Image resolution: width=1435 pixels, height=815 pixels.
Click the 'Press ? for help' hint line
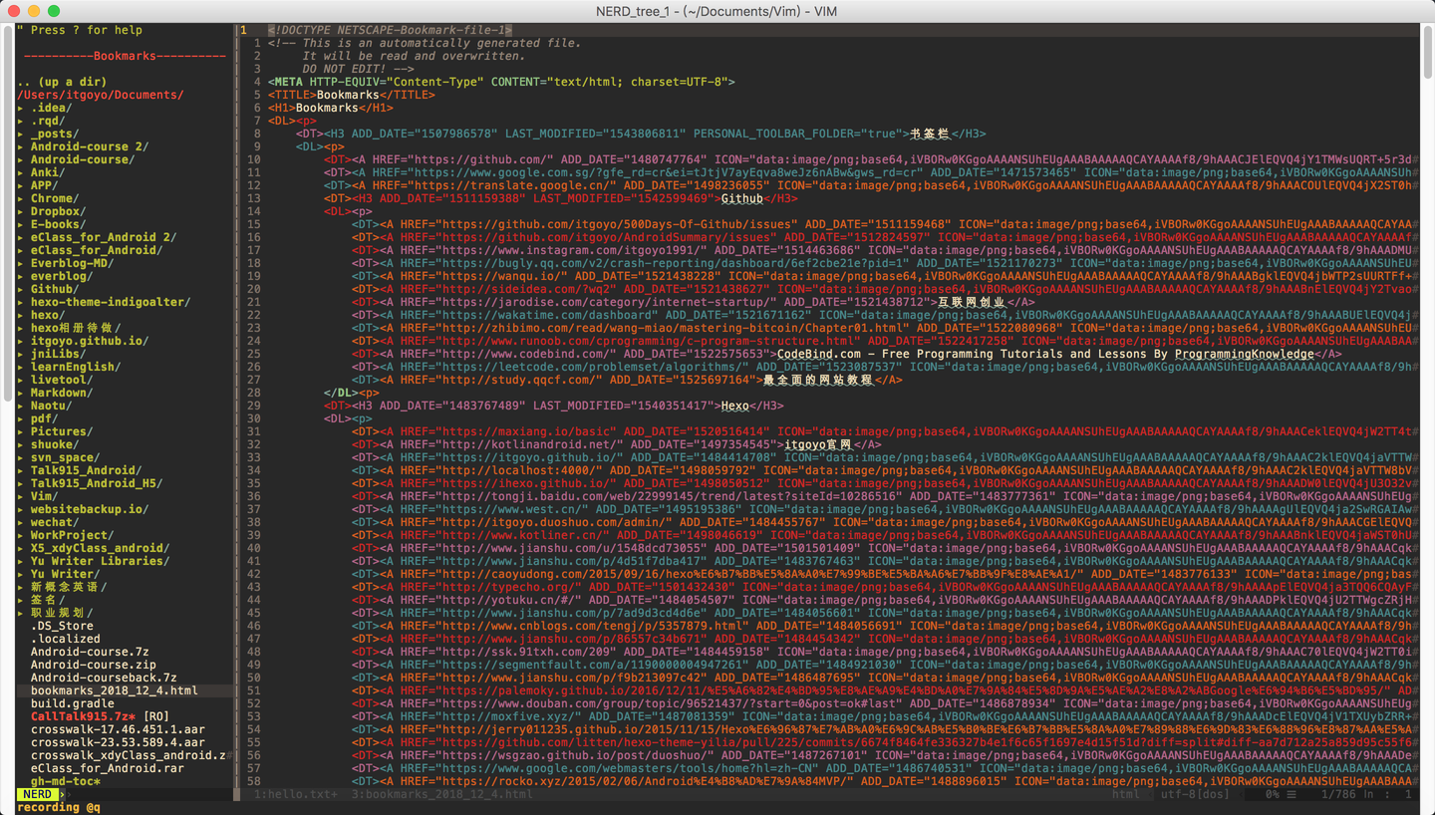[x=80, y=30]
